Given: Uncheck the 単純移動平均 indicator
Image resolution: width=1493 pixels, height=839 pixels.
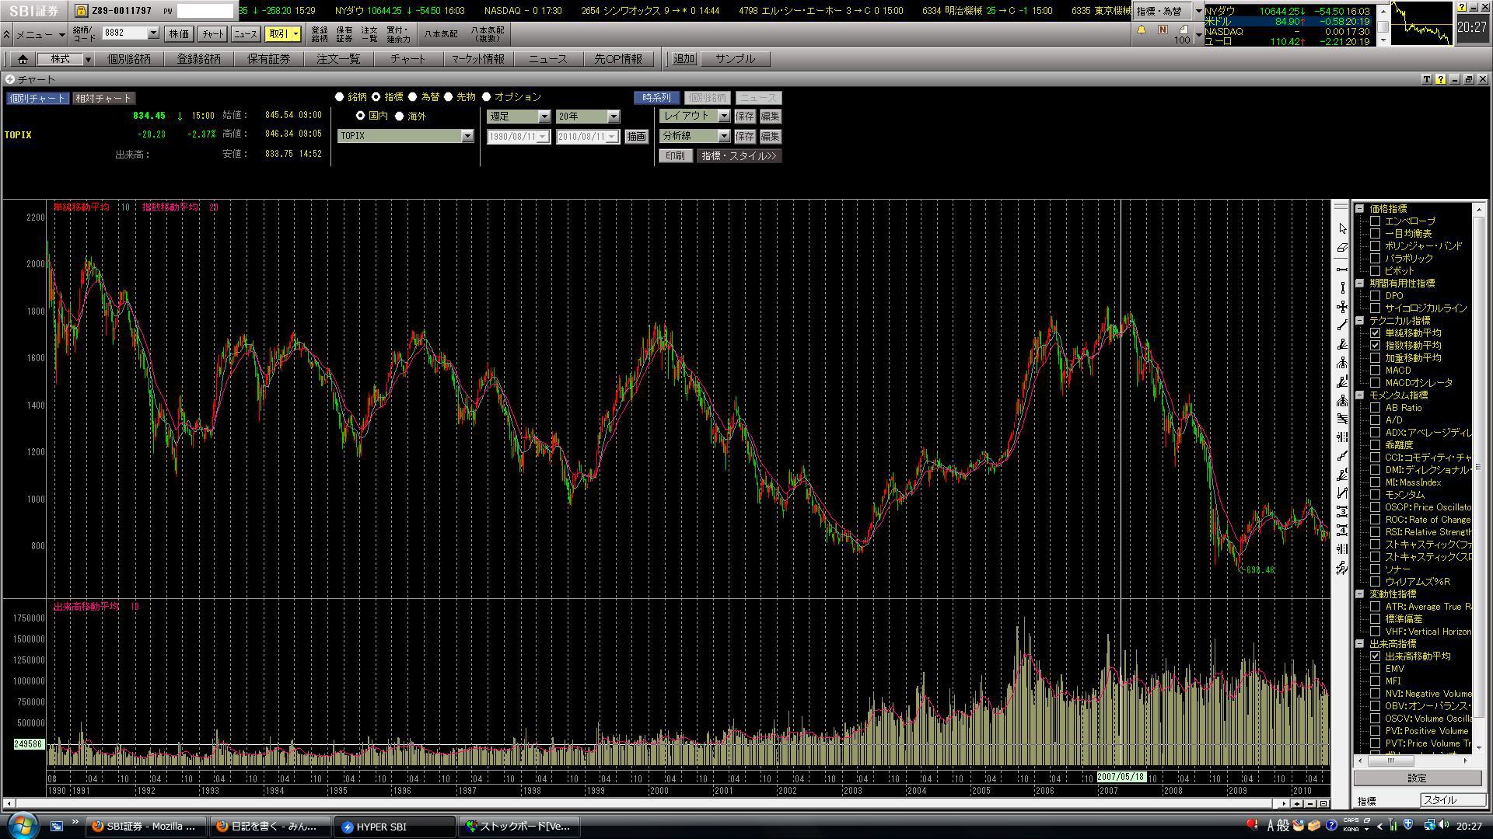Looking at the screenshot, I should (x=1375, y=333).
